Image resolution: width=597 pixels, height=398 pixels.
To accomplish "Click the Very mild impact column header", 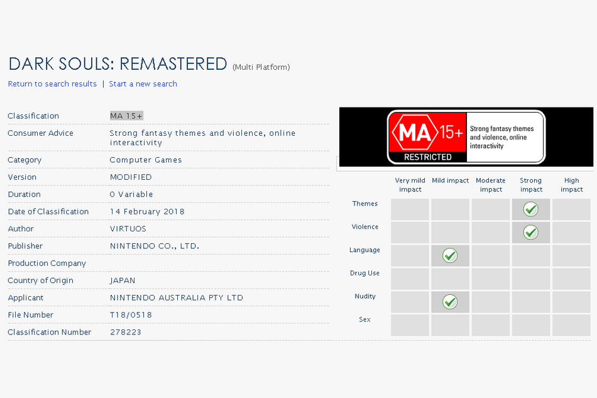I will tap(410, 185).
